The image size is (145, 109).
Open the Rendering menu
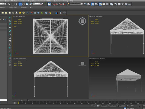point(41,1)
